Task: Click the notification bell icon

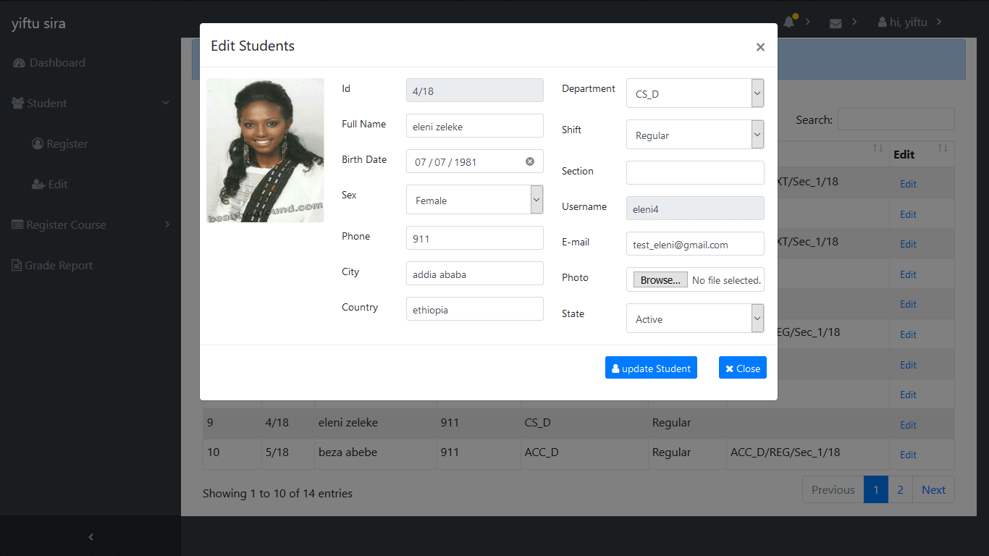Action: pos(789,22)
